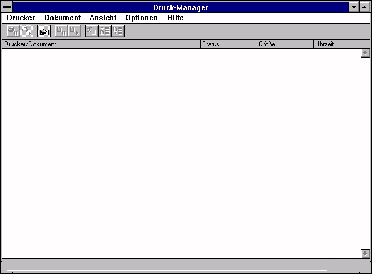Expand the Ansicht menu
Screen dimensions: 372x274
point(103,18)
